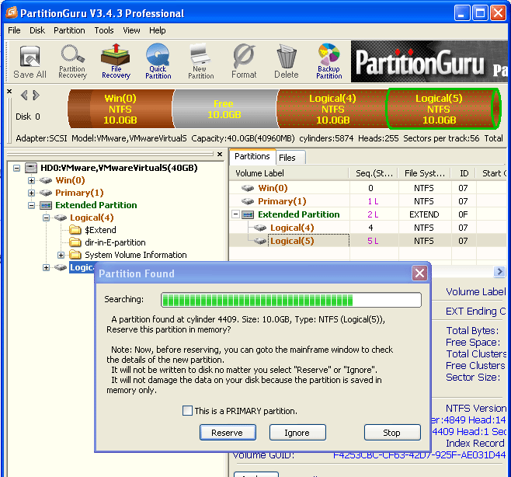Collapse the HD0 disk tree node
Viewport: 511px width, 477px height.
(x=16, y=169)
